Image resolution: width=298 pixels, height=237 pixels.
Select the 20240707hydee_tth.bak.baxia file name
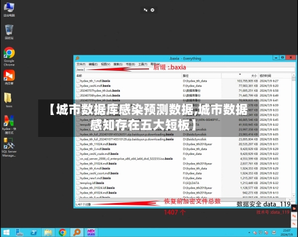[100, 91]
